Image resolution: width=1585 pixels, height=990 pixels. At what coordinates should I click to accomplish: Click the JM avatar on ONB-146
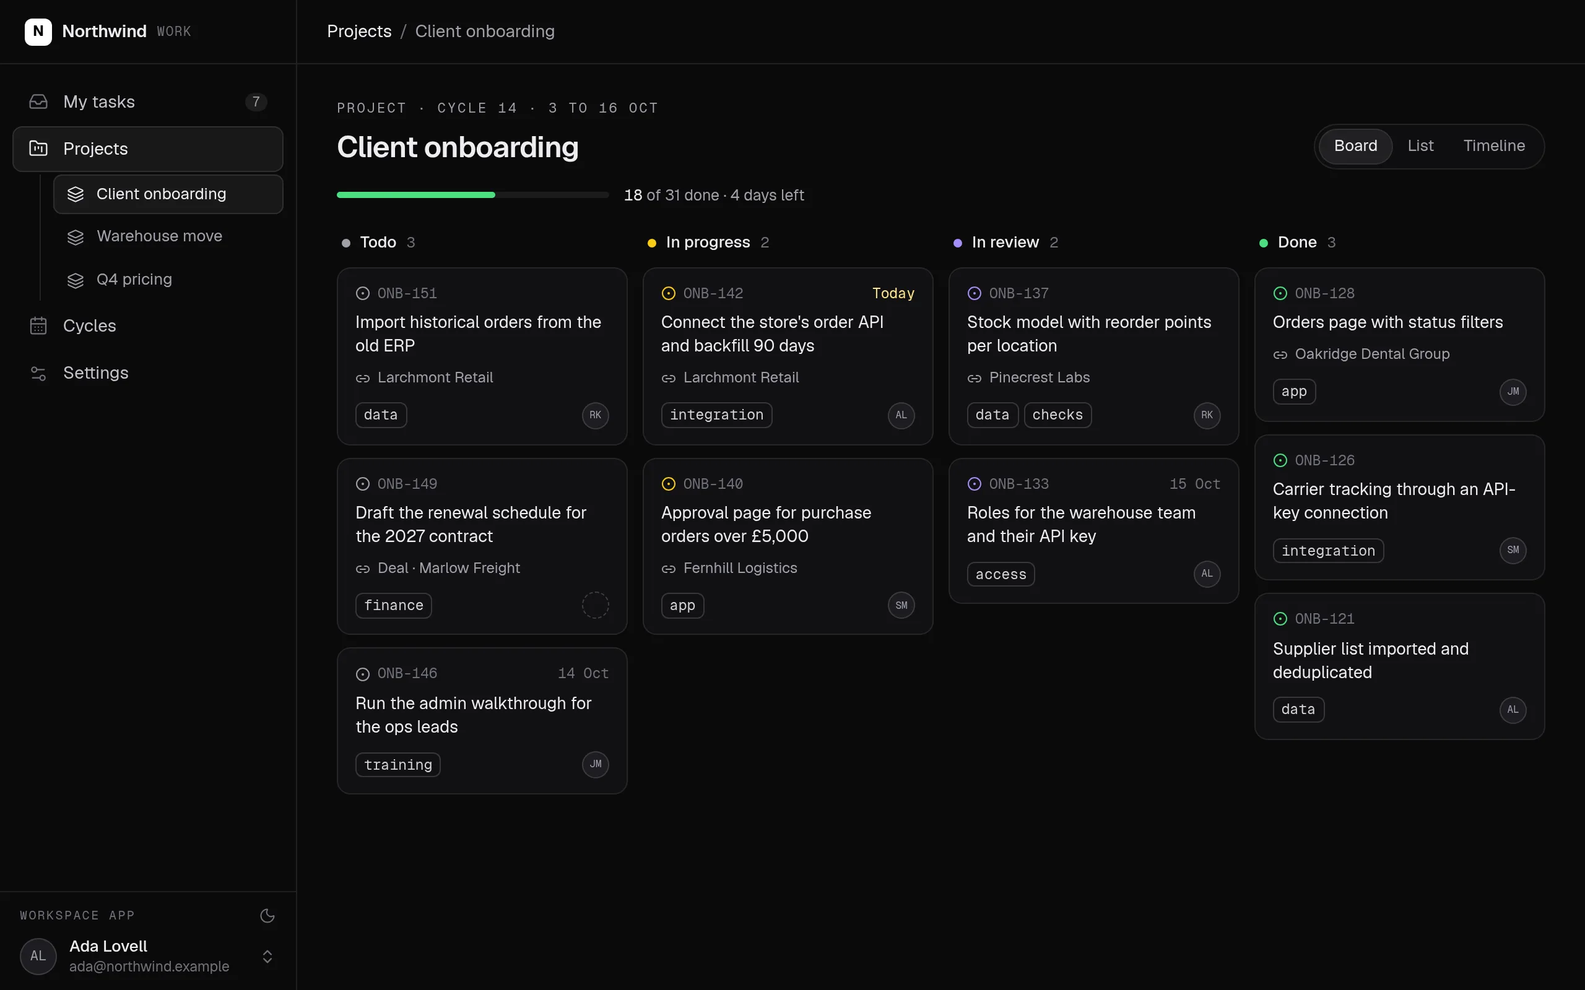(x=596, y=764)
